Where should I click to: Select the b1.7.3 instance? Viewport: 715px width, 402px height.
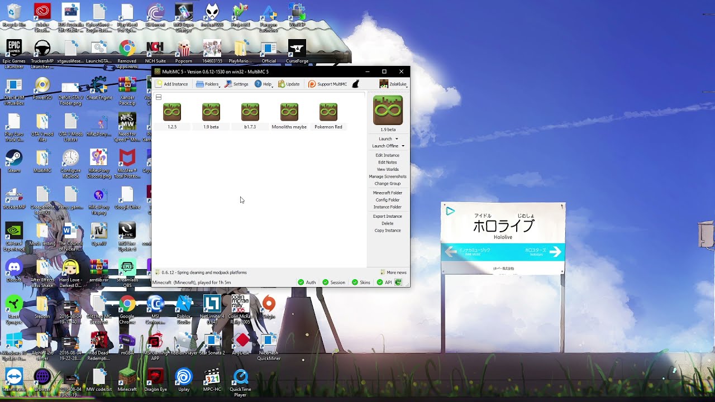tap(250, 116)
